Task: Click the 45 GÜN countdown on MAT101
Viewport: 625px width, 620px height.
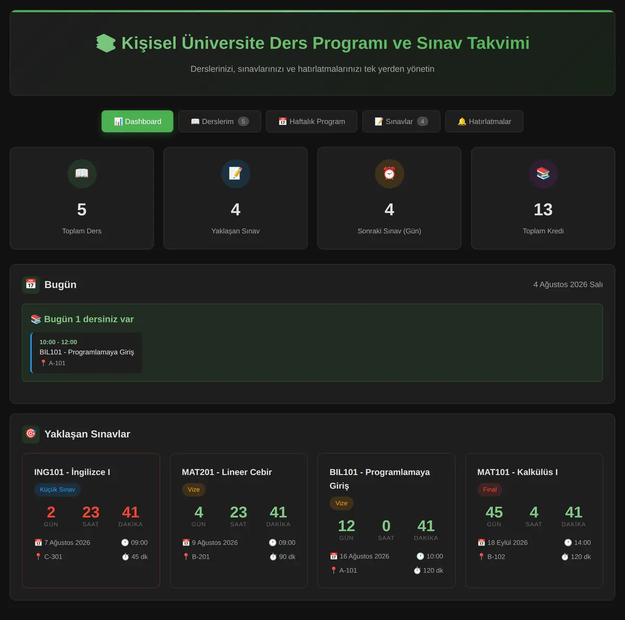Action: (x=494, y=516)
